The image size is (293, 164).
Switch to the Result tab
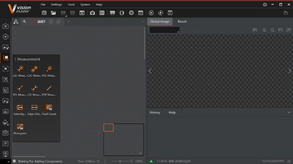click(x=182, y=21)
